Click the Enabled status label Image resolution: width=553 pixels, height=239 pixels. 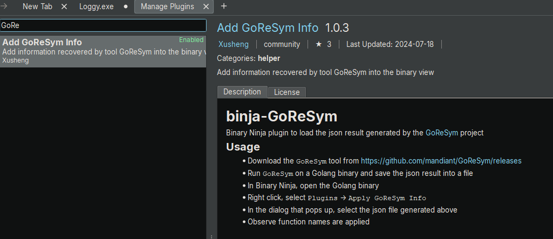[191, 40]
